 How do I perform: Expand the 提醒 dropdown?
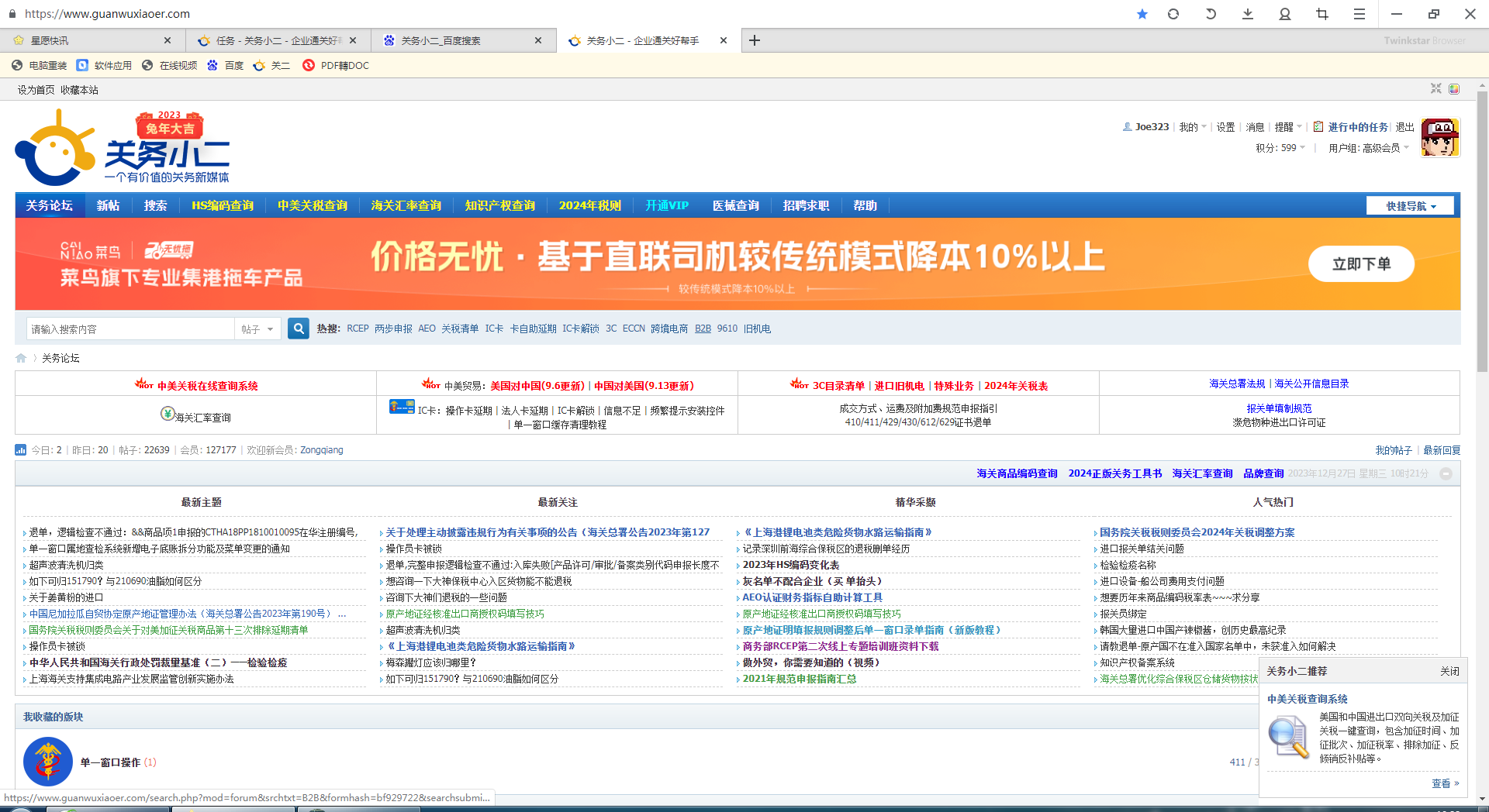[1288, 127]
